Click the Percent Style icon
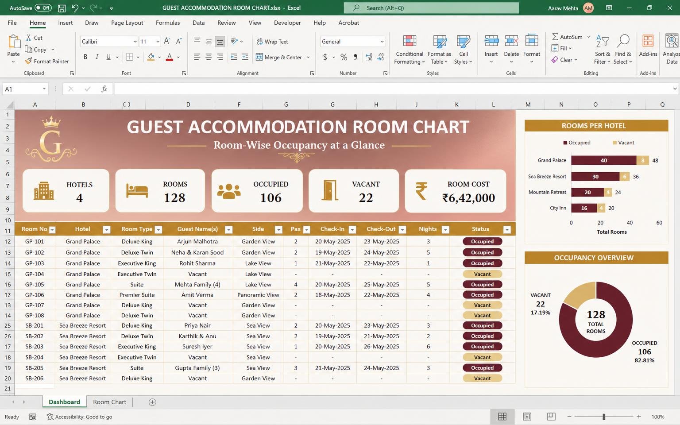The width and height of the screenshot is (680, 425). [x=344, y=57]
